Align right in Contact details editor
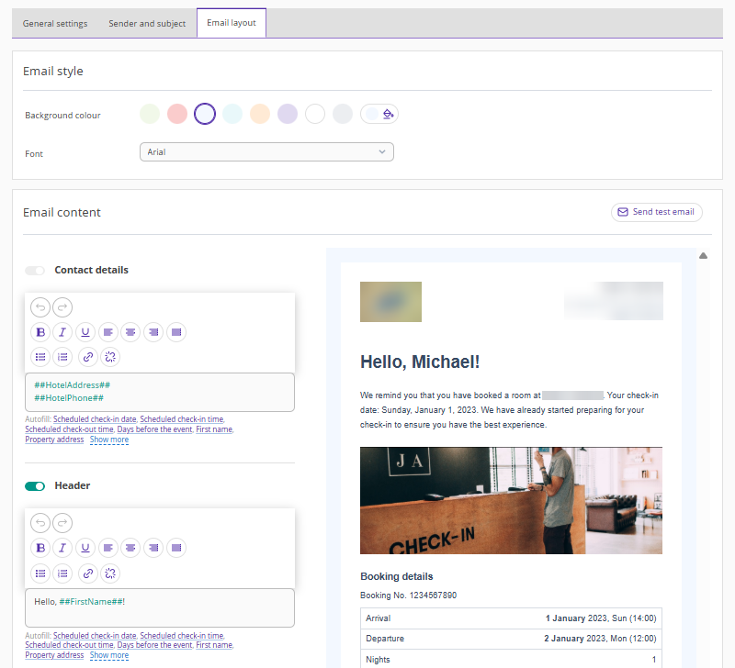 pos(153,332)
